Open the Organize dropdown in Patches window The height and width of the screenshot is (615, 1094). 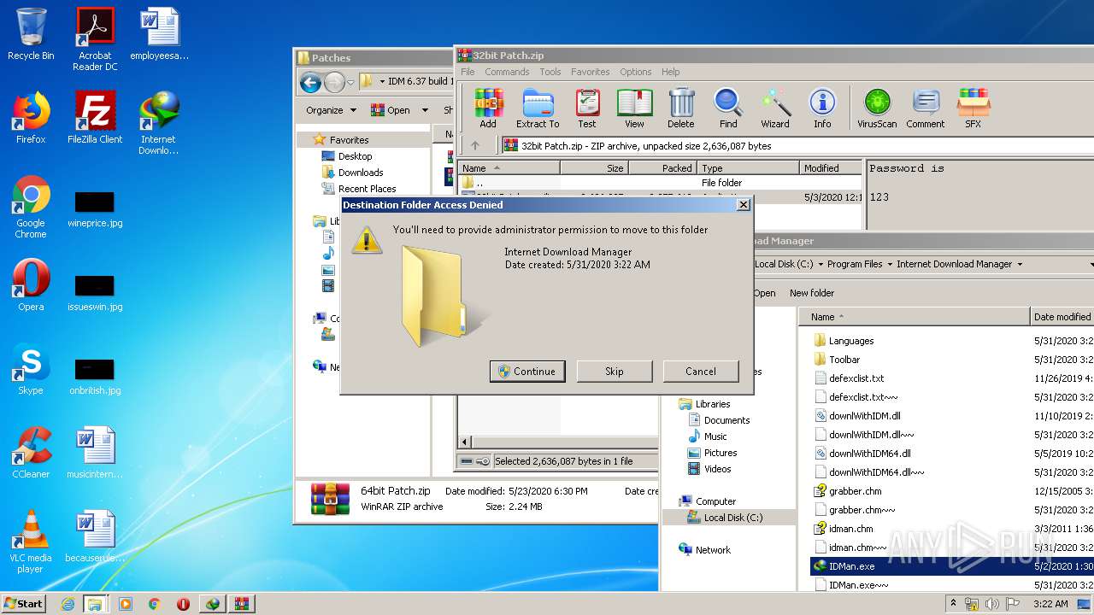point(331,110)
